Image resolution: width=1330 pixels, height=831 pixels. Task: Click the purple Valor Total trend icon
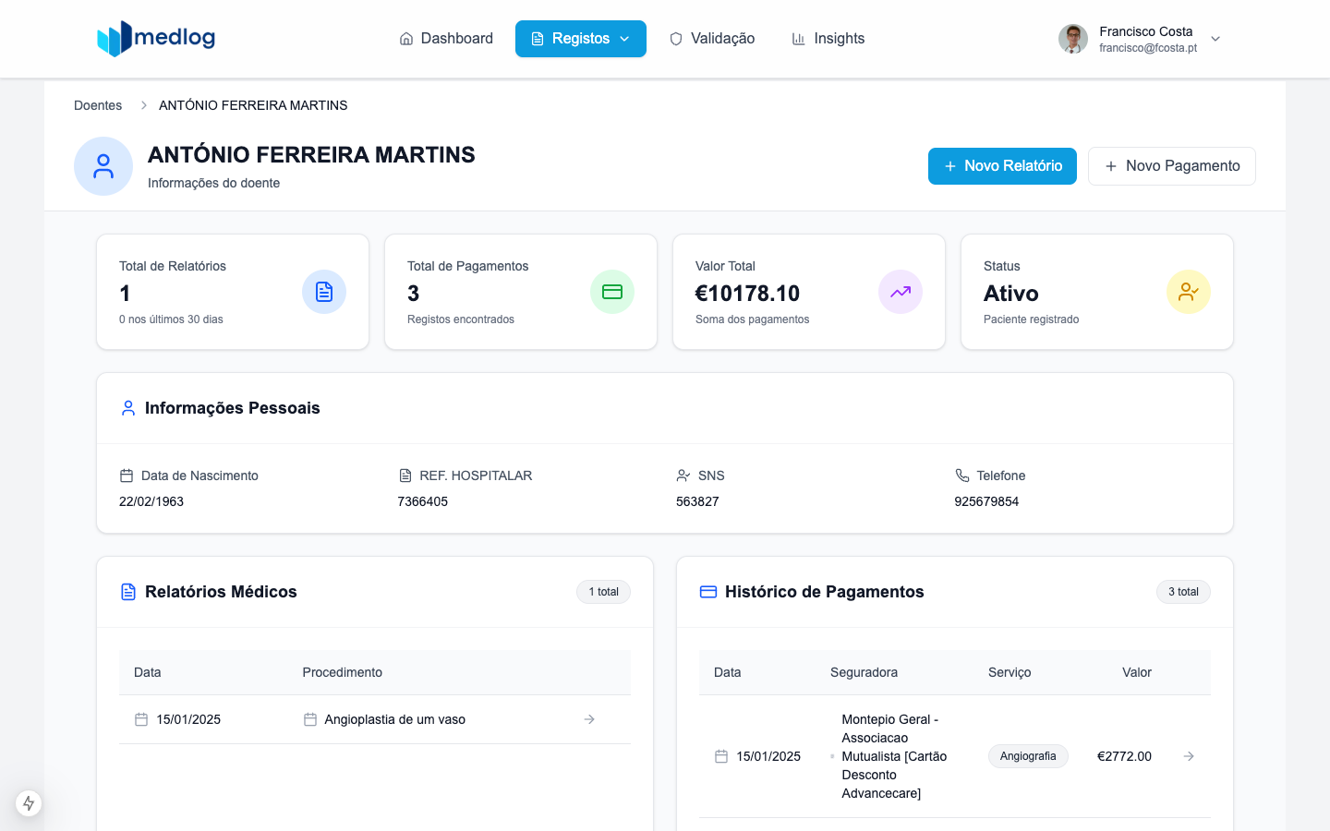(901, 292)
